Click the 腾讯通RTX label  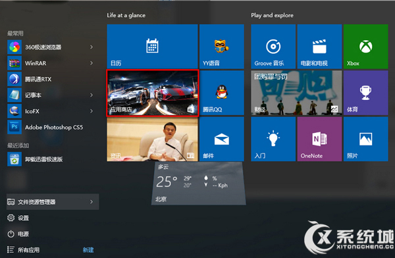tap(38, 80)
